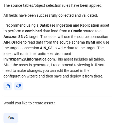Click the bold 'Amazon S3 v2' text
The height and width of the screenshot is (127, 114).
tap(16, 37)
